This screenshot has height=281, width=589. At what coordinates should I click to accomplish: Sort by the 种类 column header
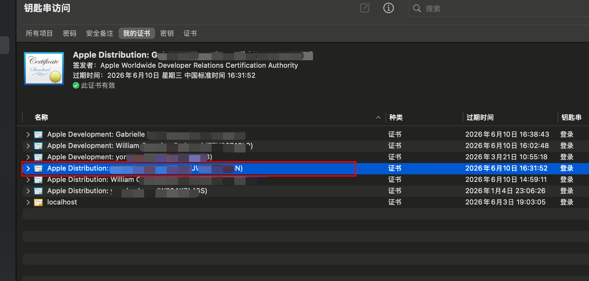(396, 117)
